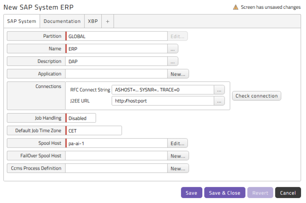Screen dimensions: 306x203
Task: Click the disabled Partition Edit button
Action: pos(177,36)
